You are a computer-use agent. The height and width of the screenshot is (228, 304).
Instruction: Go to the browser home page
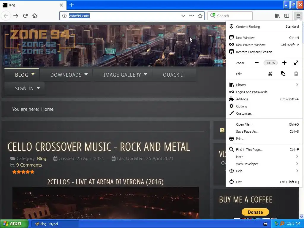[35, 16]
